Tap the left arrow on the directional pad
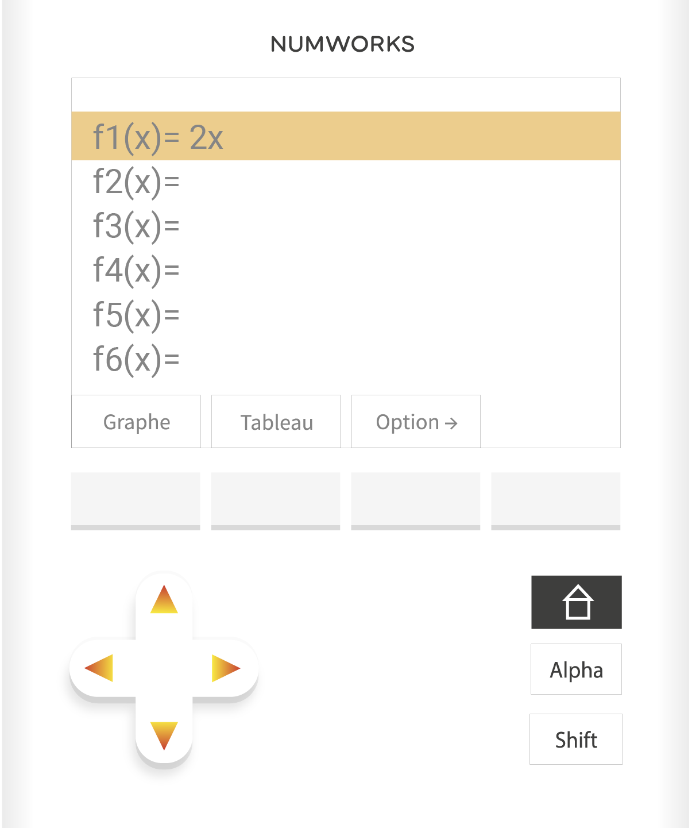Image resolution: width=692 pixels, height=828 pixels. click(x=99, y=668)
